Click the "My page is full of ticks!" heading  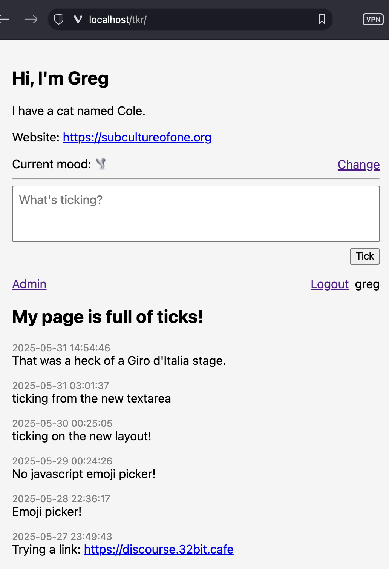point(108,317)
